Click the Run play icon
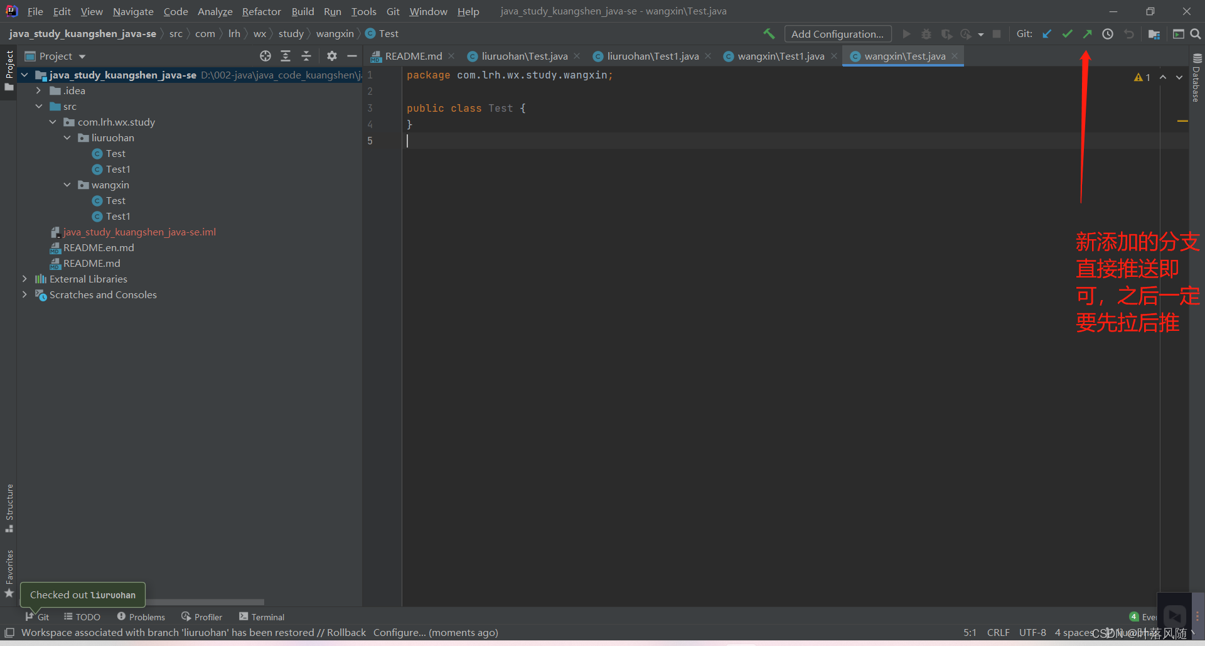The width and height of the screenshot is (1205, 646). click(906, 34)
